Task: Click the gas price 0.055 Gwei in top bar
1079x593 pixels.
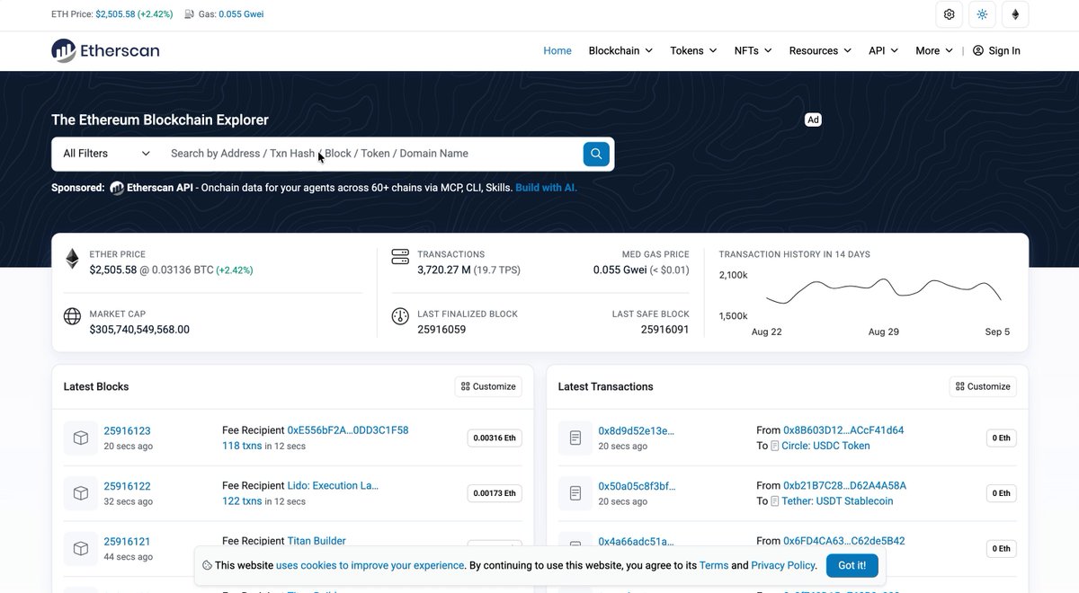Action: pos(241,14)
